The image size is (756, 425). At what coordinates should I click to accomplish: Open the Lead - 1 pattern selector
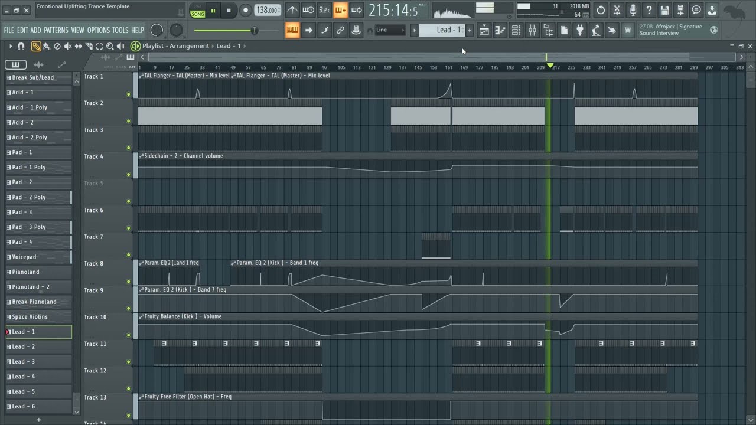click(x=442, y=30)
